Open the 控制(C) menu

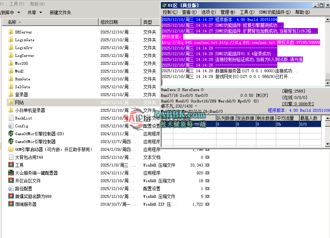click(x=170, y=12)
